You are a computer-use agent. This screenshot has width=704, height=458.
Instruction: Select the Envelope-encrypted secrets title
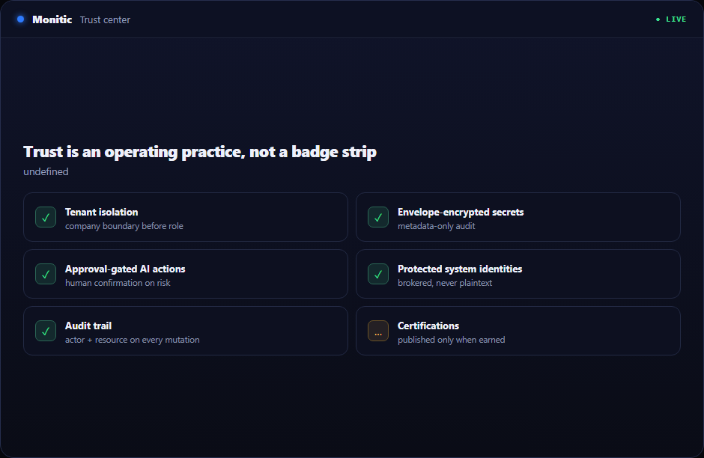[x=461, y=212]
